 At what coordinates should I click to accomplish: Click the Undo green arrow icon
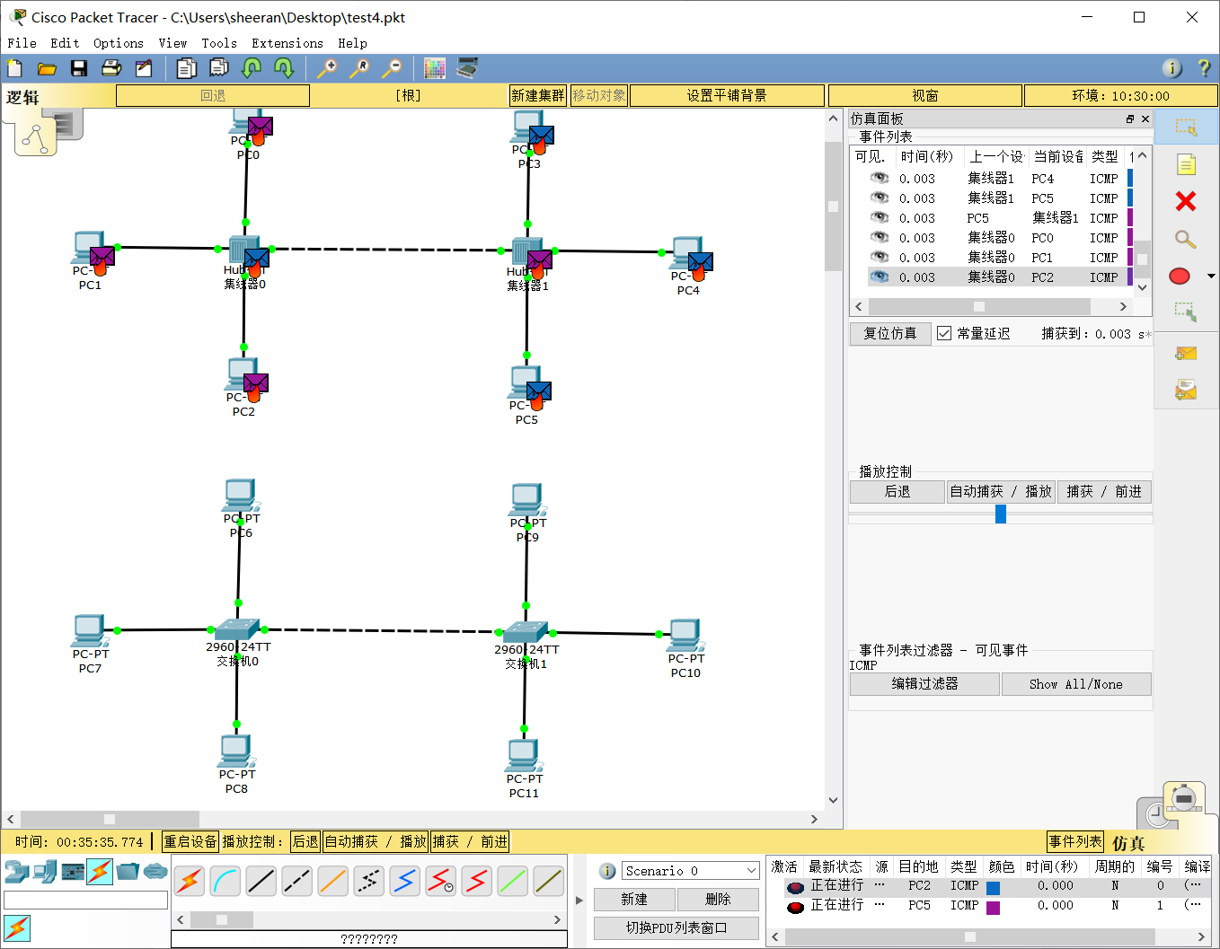(252, 68)
